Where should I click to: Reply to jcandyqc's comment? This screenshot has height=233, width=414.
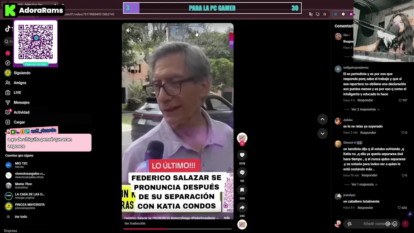[365, 208]
